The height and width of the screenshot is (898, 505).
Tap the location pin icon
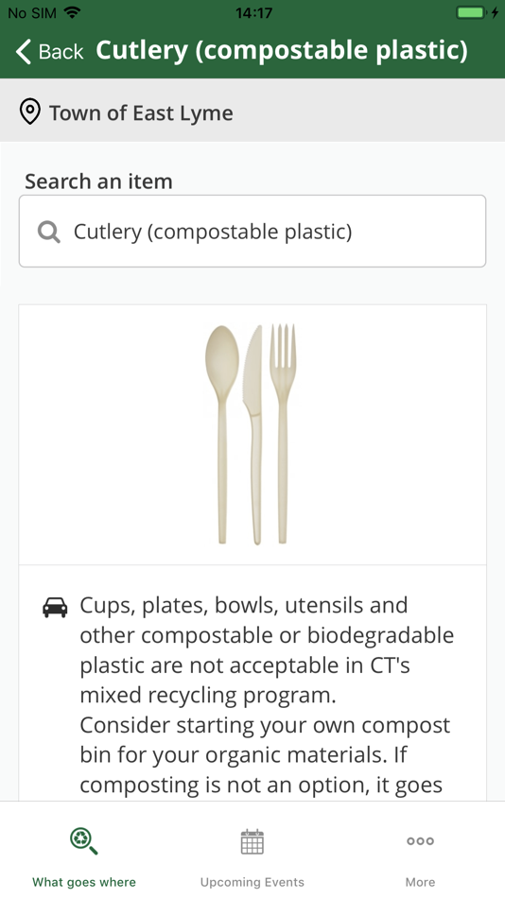[x=30, y=112]
